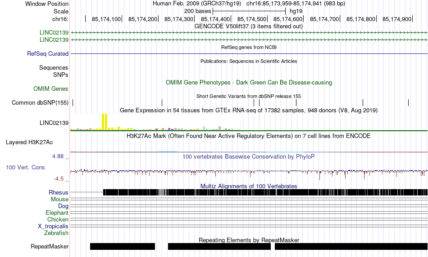The image size is (428, 257).
Task: Click the chr16: ruler label
Action: 60,19
